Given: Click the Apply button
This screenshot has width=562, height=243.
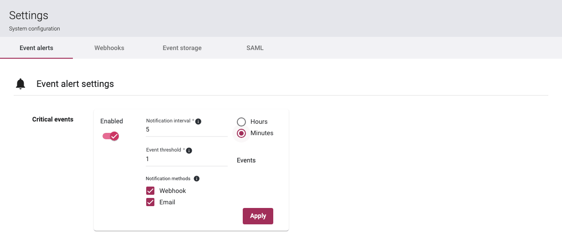Looking at the screenshot, I should click(258, 216).
